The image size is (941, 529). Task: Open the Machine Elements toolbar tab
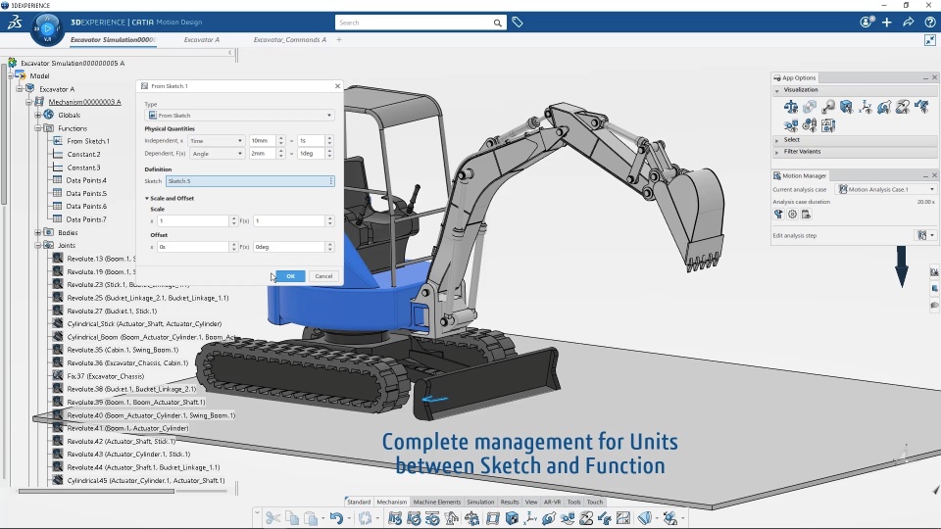(437, 502)
